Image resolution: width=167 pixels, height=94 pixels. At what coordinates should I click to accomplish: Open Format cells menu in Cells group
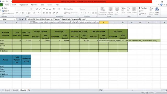[x=134, y=10]
